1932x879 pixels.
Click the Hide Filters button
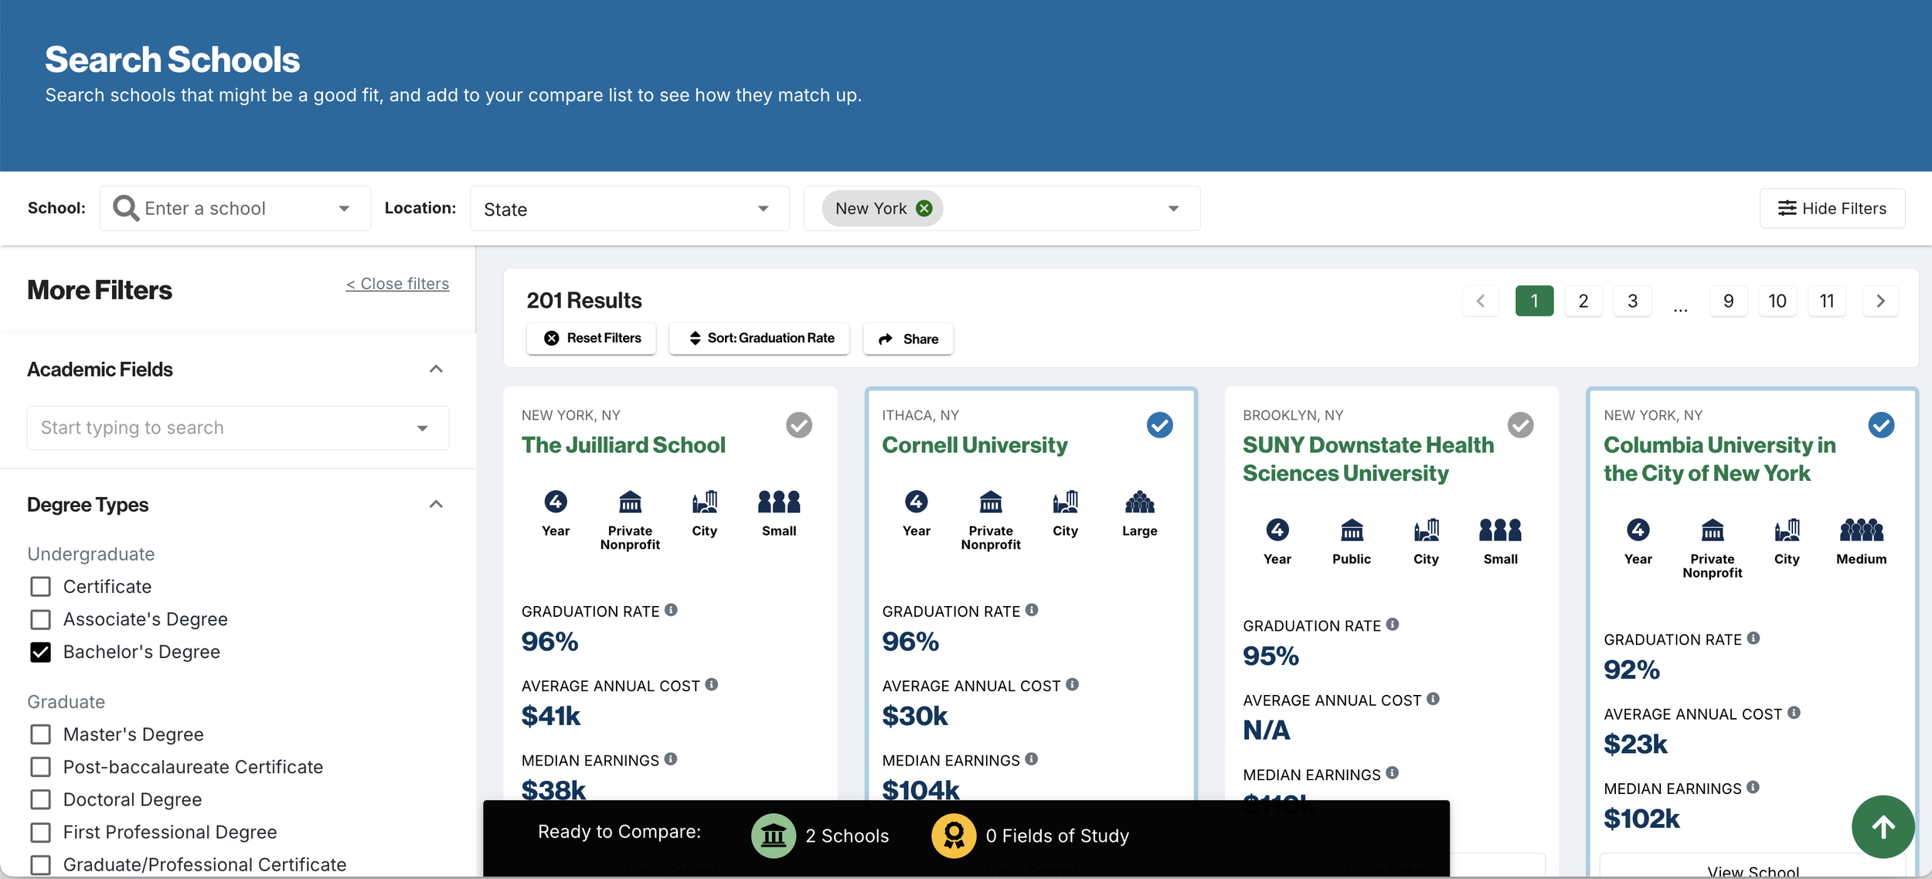tap(1832, 208)
